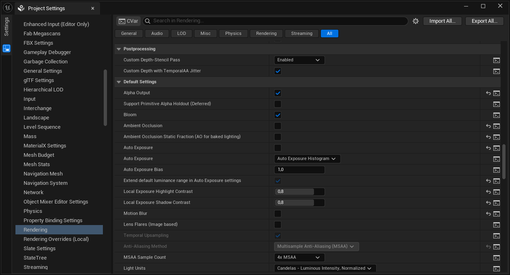Select the Misc filter button
Image resolution: width=510 pixels, height=275 pixels.
206,34
